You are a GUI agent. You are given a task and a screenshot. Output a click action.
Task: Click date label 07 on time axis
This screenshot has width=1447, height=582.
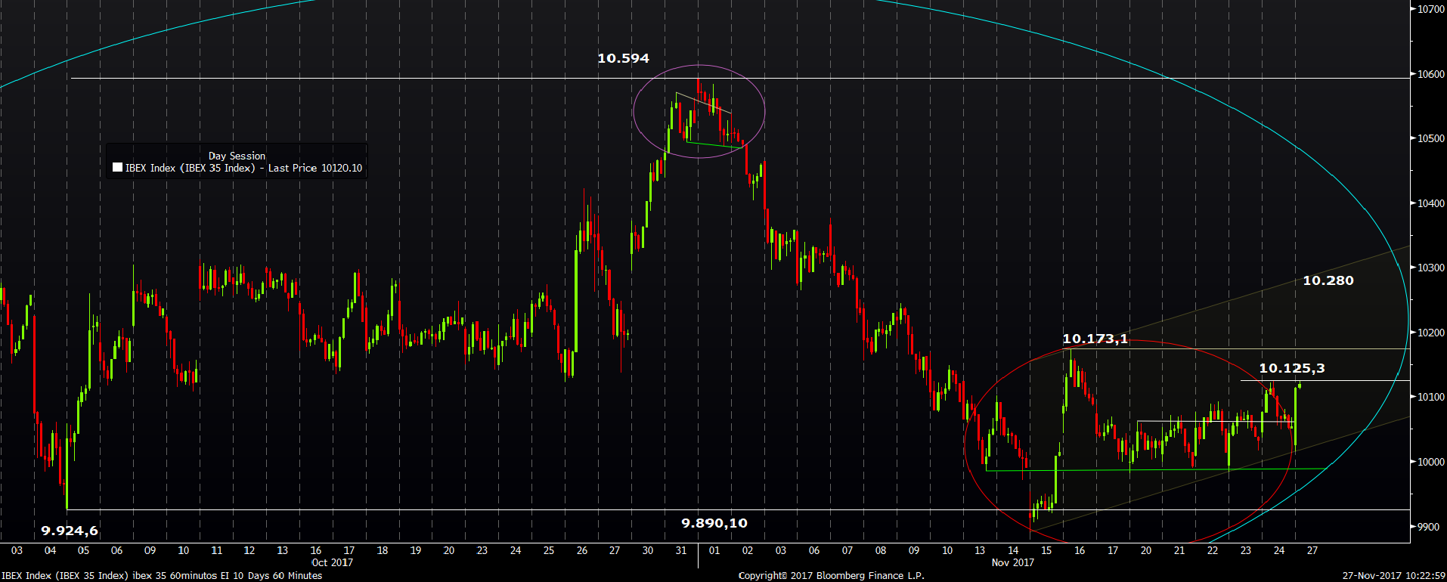(847, 550)
